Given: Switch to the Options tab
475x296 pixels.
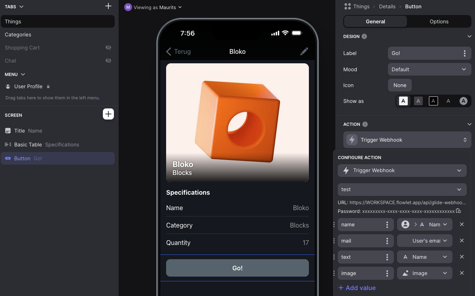Looking at the screenshot, I should click(x=439, y=21).
